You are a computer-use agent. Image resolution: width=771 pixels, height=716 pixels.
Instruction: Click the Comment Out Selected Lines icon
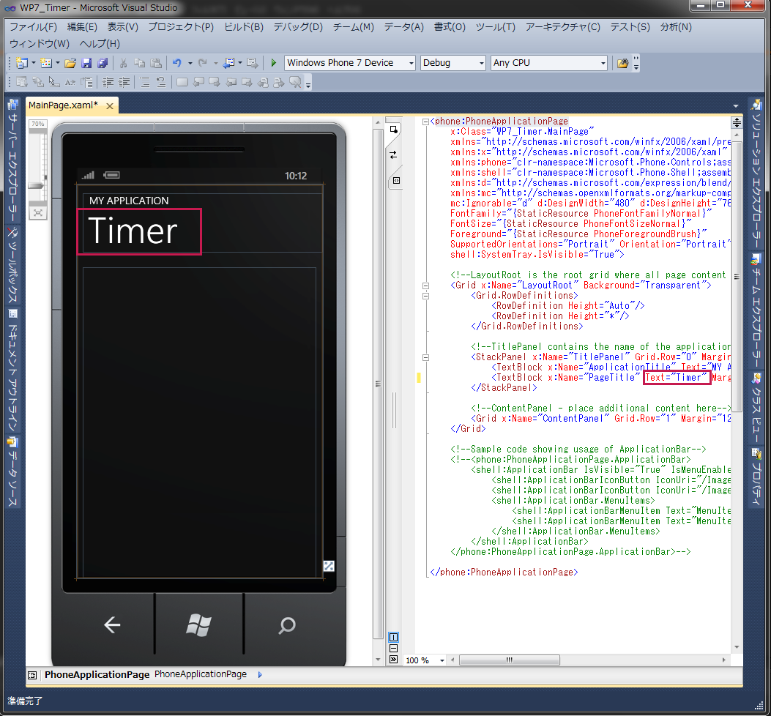(145, 82)
